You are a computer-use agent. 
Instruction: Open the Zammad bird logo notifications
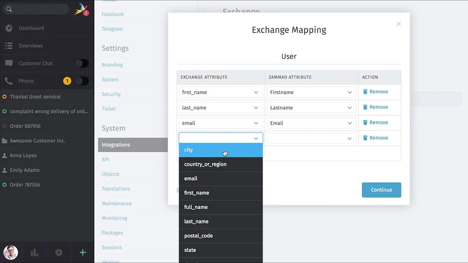tap(81, 9)
